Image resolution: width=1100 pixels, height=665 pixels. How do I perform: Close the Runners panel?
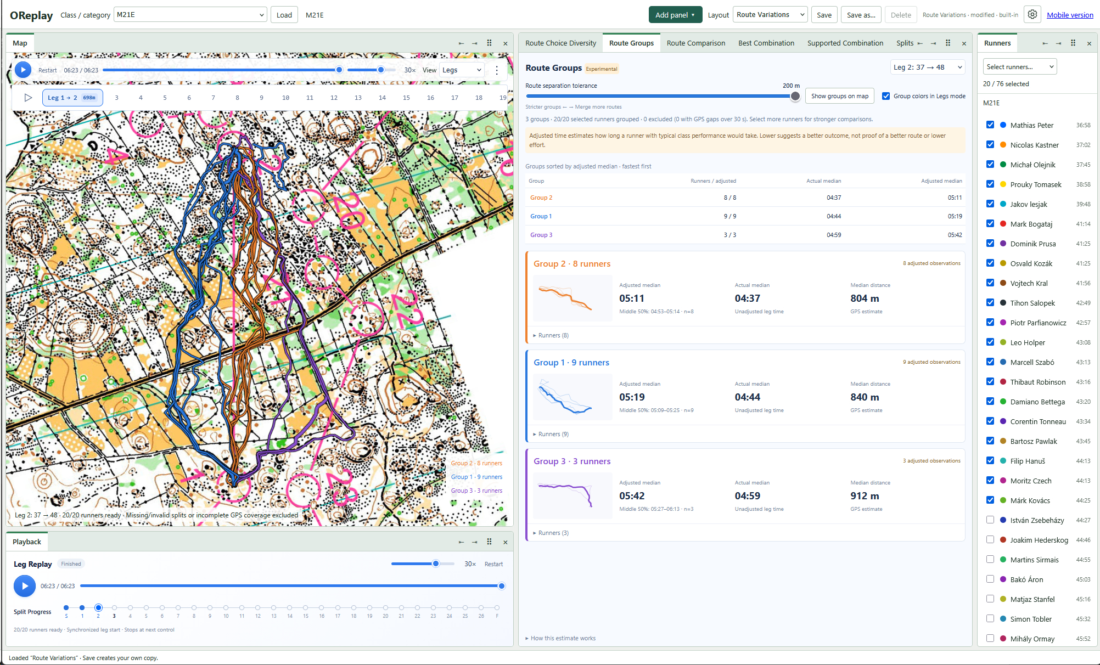tap(1089, 43)
